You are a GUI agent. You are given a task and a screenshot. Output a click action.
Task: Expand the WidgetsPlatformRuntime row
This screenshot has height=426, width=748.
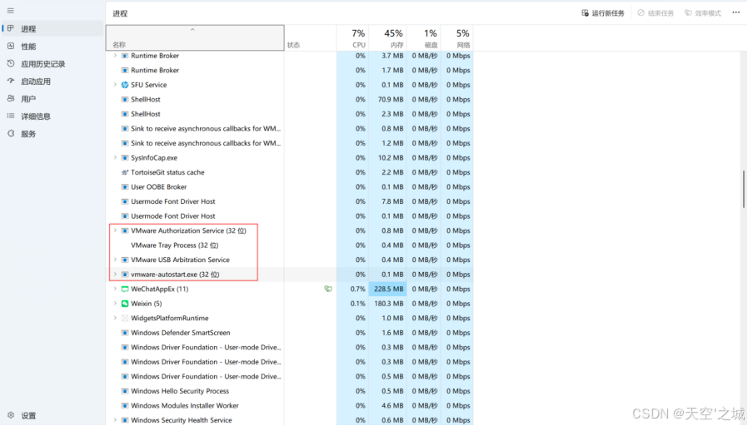115,318
